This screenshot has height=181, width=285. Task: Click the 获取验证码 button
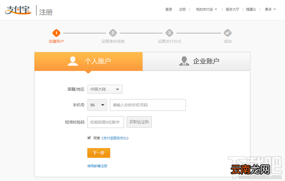[x=139, y=122]
